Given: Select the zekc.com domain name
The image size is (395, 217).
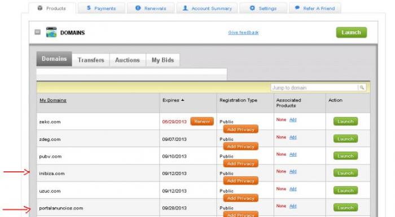Looking at the screenshot, I should (x=50, y=122).
